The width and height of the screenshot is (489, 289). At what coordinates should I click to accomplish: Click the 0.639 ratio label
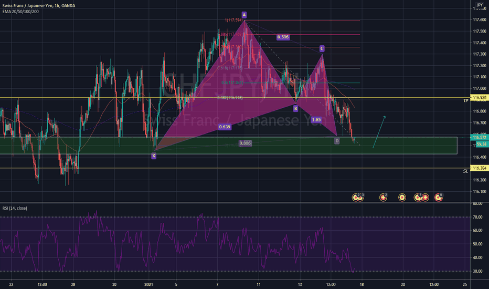click(225, 127)
